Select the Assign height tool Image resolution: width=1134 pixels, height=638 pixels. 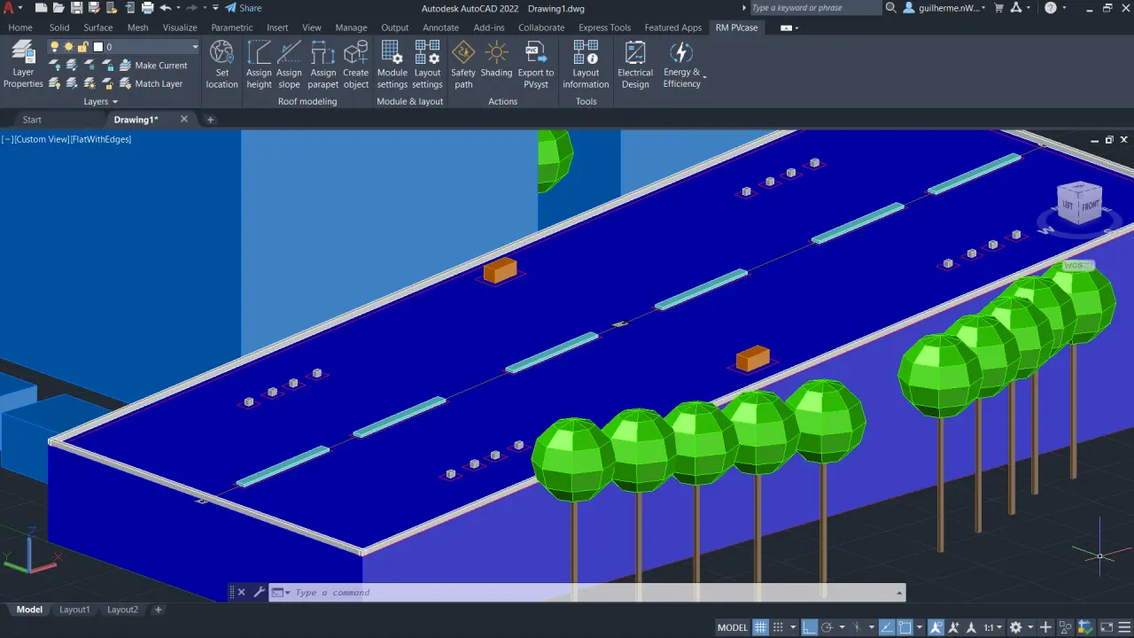[x=259, y=65]
